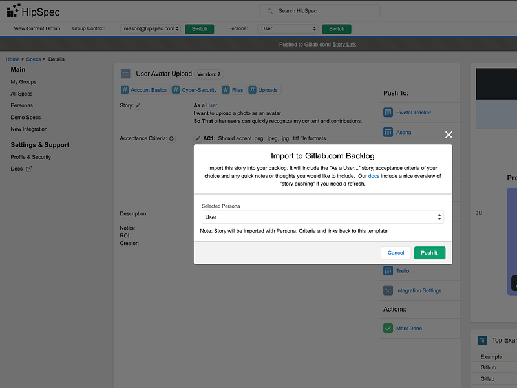Click the hashtag icon of Uploads tag
The width and height of the screenshot is (517, 388).
point(252,90)
